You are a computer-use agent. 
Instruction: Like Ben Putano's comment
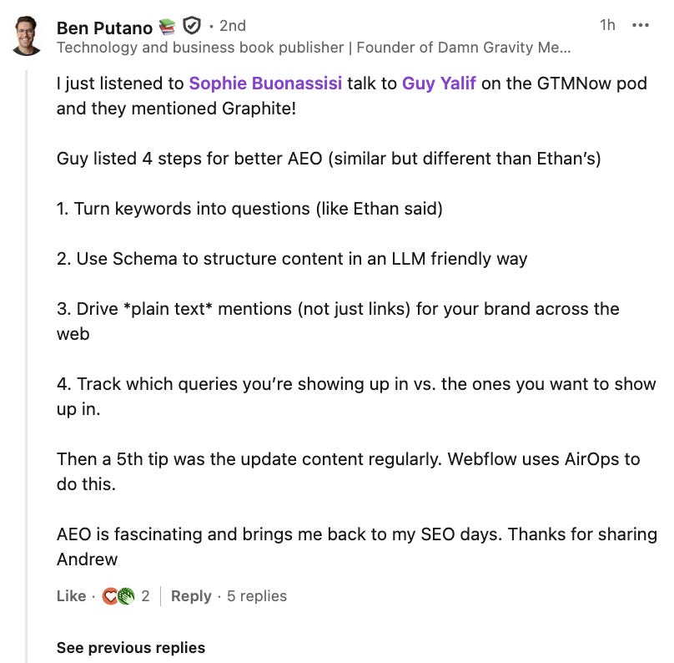tap(71, 596)
